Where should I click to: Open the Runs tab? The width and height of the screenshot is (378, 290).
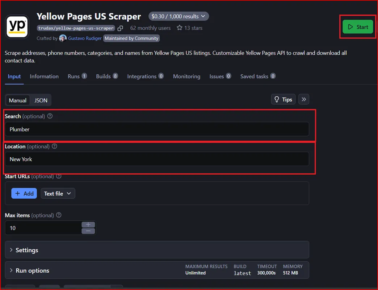(77, 76)
